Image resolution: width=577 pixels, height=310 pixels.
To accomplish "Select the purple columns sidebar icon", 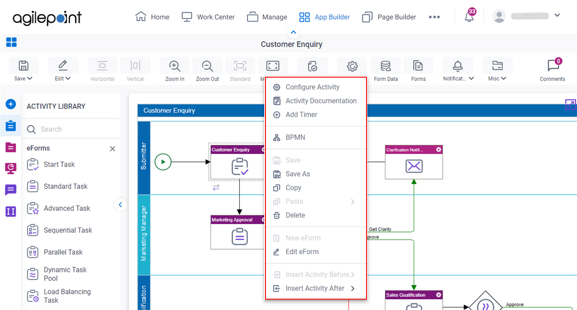I will pyautogui.click(x=11, y=211).
